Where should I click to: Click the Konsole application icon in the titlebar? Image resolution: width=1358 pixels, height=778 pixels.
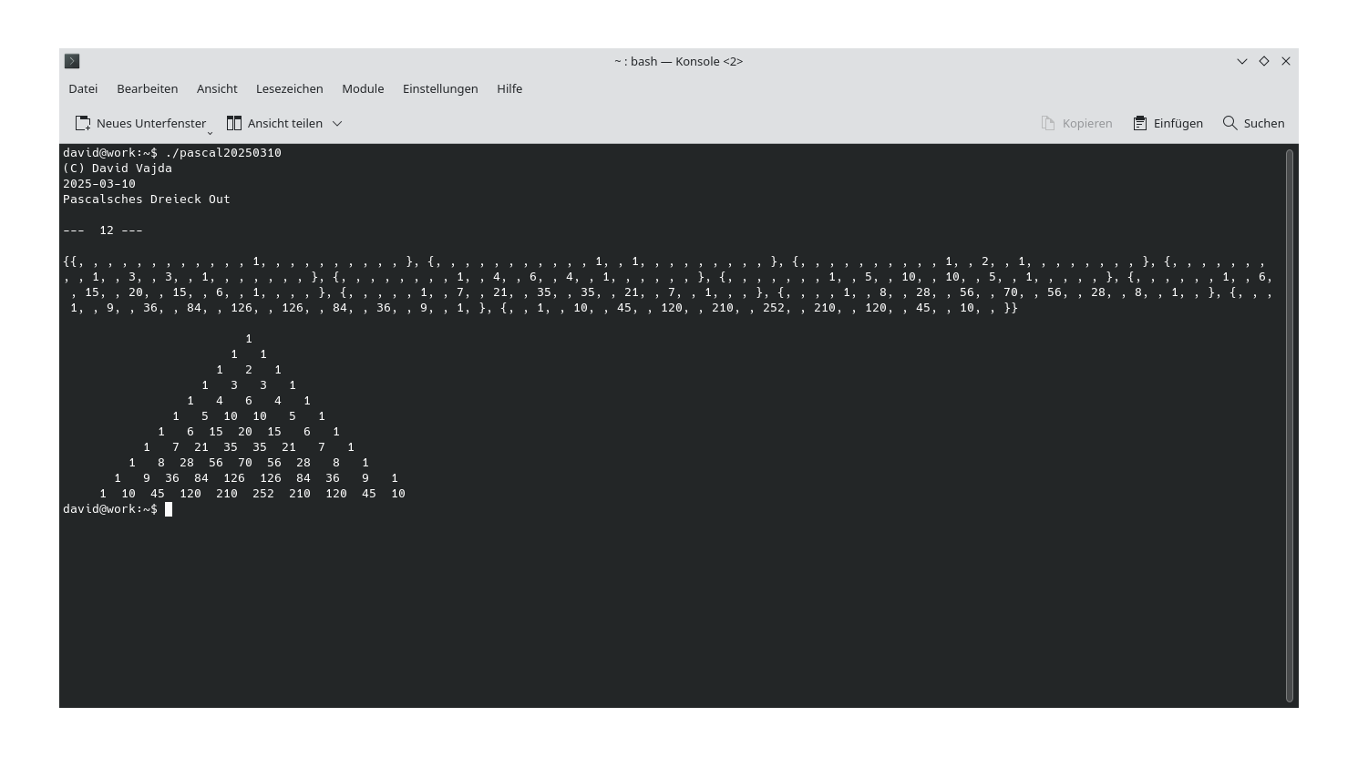[72, 61]
